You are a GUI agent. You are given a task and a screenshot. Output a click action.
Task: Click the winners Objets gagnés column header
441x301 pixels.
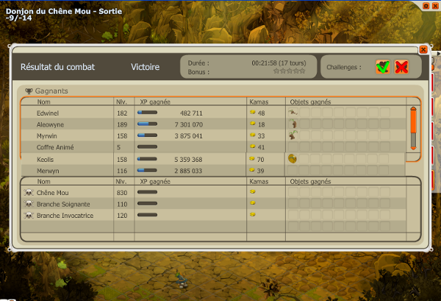310,102
